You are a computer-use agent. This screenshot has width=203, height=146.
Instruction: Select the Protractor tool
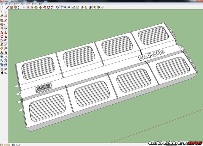tap(2, 48)
